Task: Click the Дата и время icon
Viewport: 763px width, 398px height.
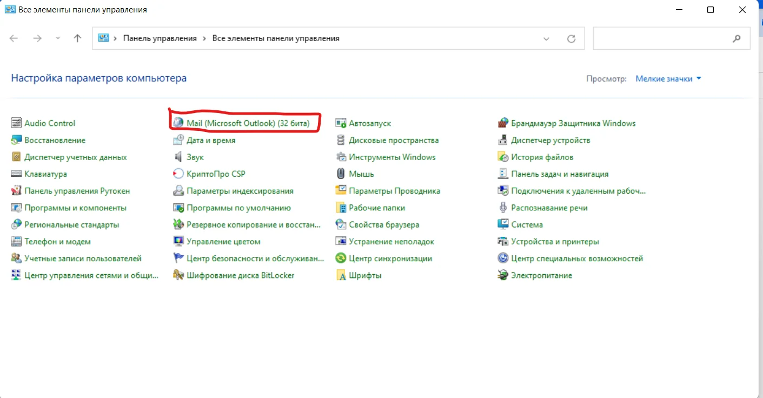Action: pos(178,140)
